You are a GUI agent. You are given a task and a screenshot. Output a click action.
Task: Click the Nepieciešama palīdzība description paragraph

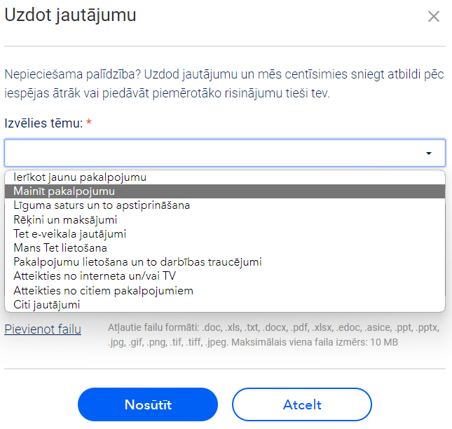click(224, 83)
